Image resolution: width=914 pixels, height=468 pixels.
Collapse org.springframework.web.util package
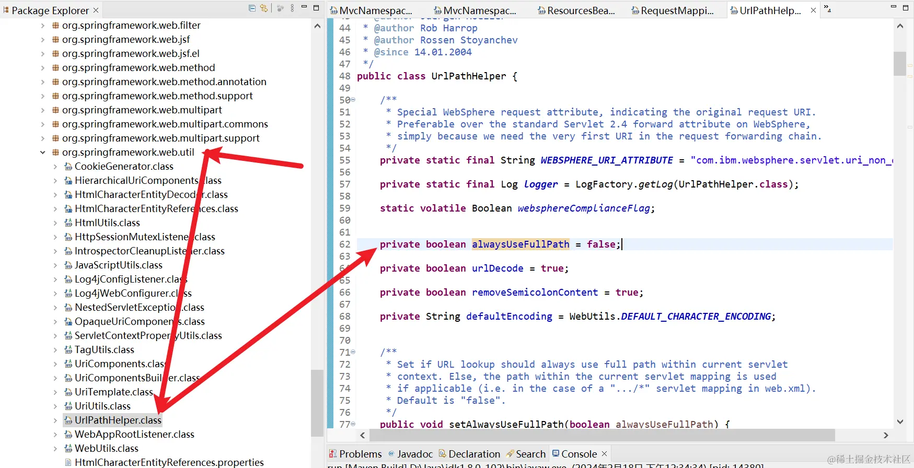click(x=43, y=153)
